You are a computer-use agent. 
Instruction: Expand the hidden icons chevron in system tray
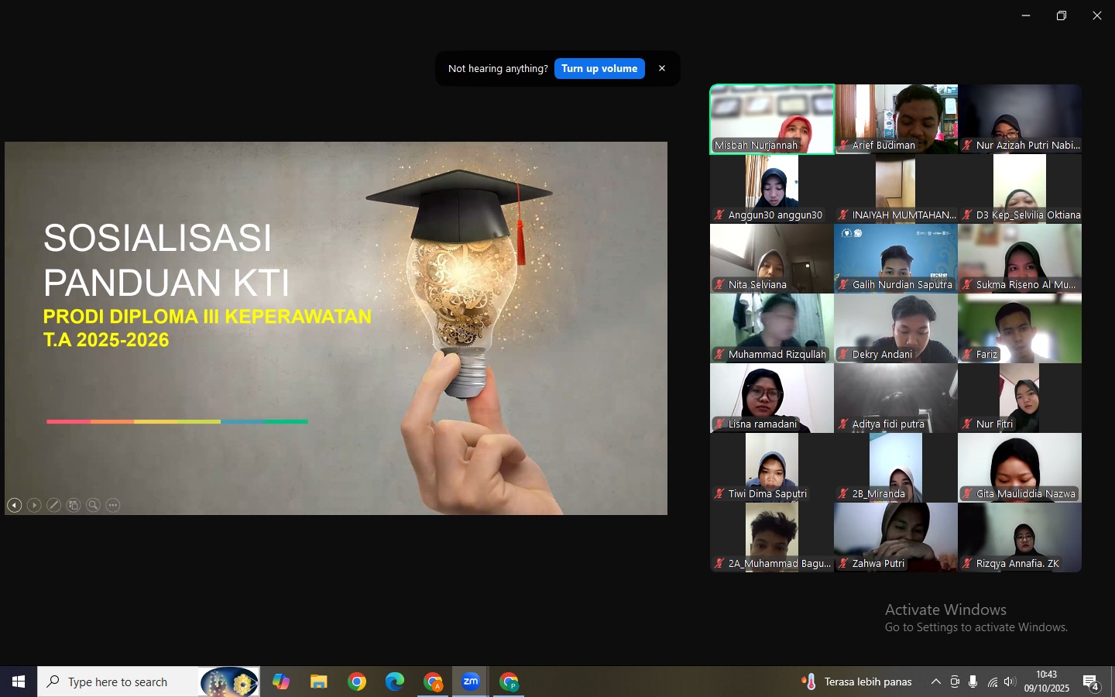coord(936,682)
